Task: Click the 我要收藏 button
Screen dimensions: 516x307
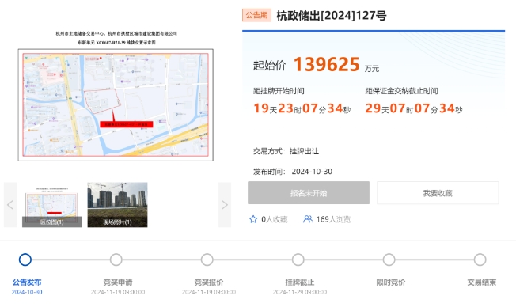Action: [438, 193]
